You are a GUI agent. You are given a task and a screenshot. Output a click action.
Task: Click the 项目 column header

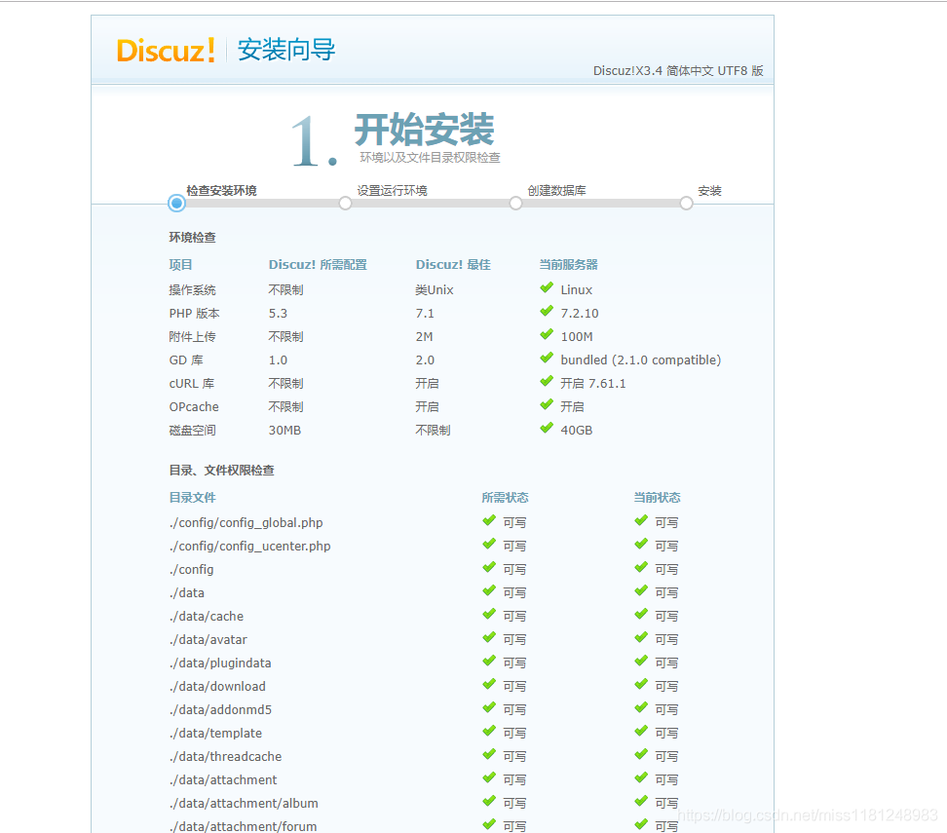(180, 265)
